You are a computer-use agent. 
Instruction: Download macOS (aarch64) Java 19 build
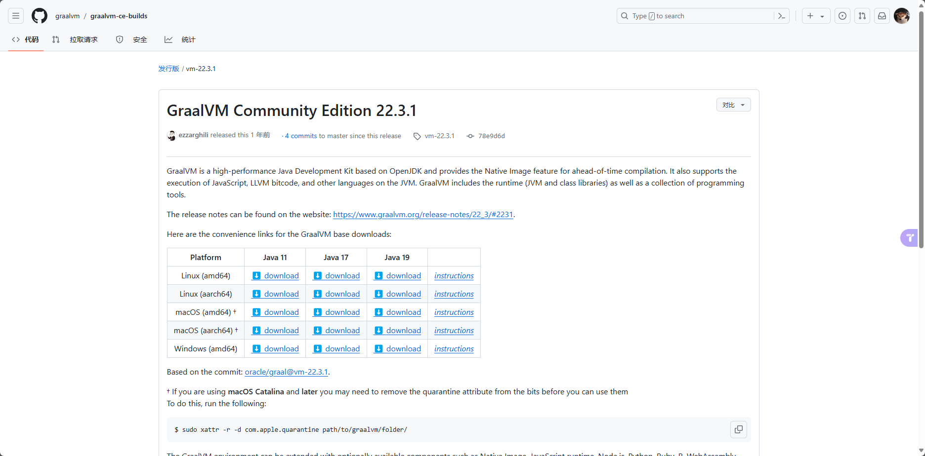[x=398, y=331]
